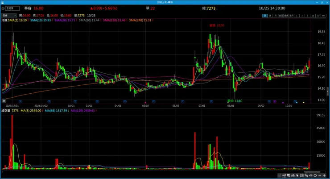
Task: Click the 59155 volume axis label
Action: coord(321,115)
